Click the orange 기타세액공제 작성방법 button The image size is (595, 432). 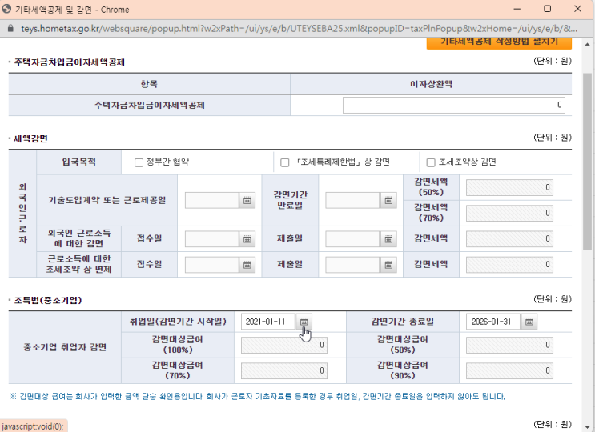[x=499, y=43]
